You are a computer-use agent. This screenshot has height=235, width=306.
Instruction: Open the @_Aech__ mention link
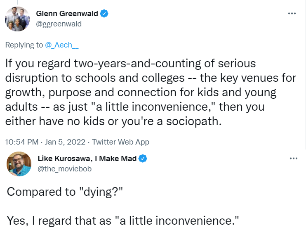coord(62,45)
